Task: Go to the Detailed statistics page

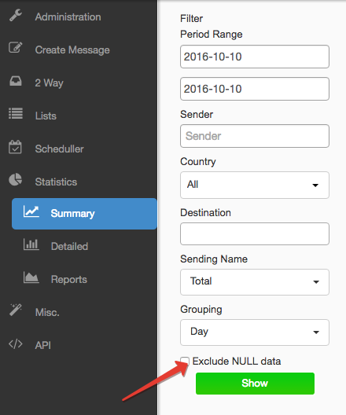Action: pos(70,247)
